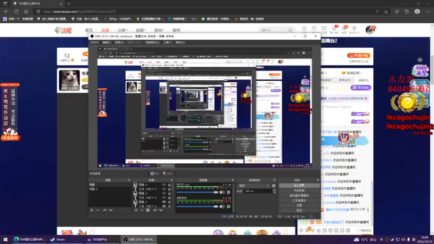
Task: Refresh the Douyu page
Action: coord(16,11)
